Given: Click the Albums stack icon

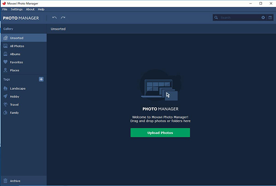Looking at the screenshot, I should pyautogui.click(x=6, y=54).
